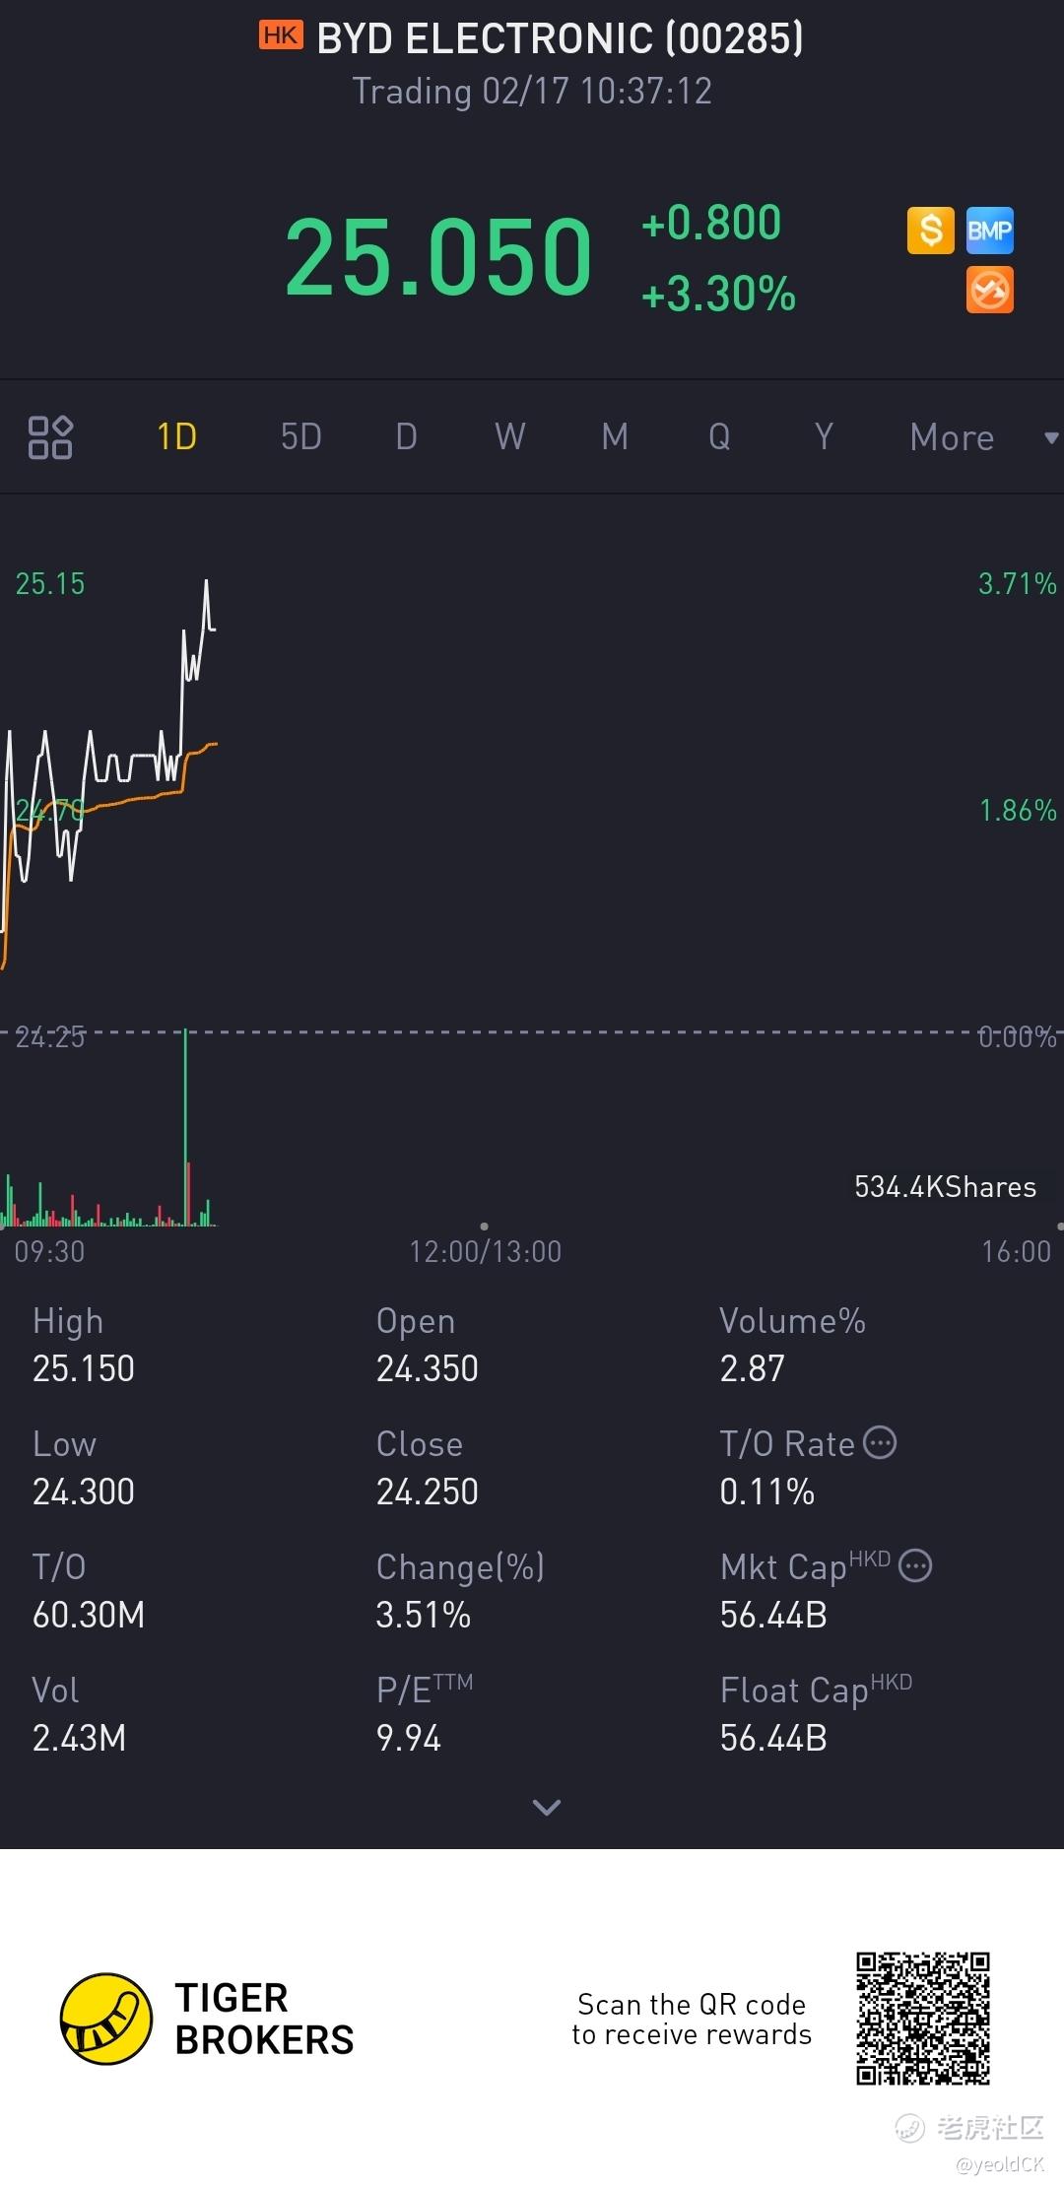Tap the BYD ELECTRONIC (00285) title
1064x2189 pixels.
pyautogui.click(x=560, y=38)
